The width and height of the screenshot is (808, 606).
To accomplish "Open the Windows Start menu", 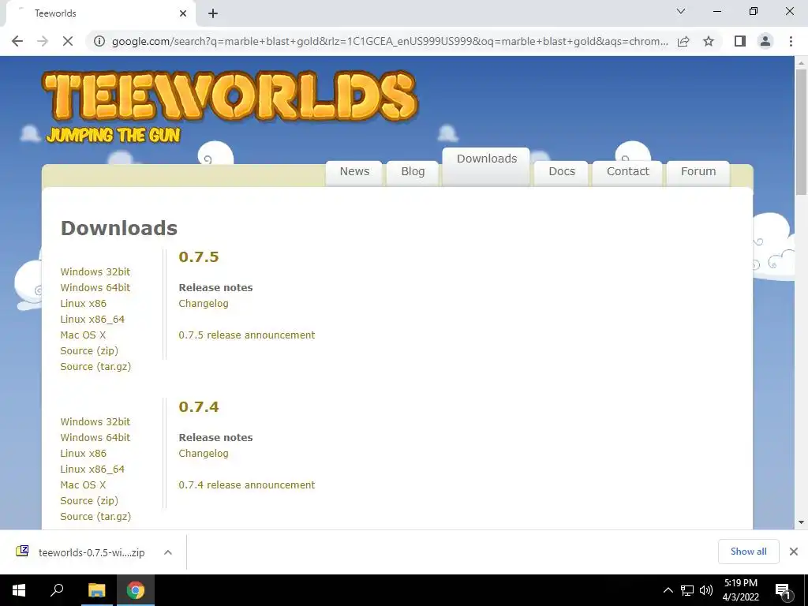I will click(x=19, y=590).
